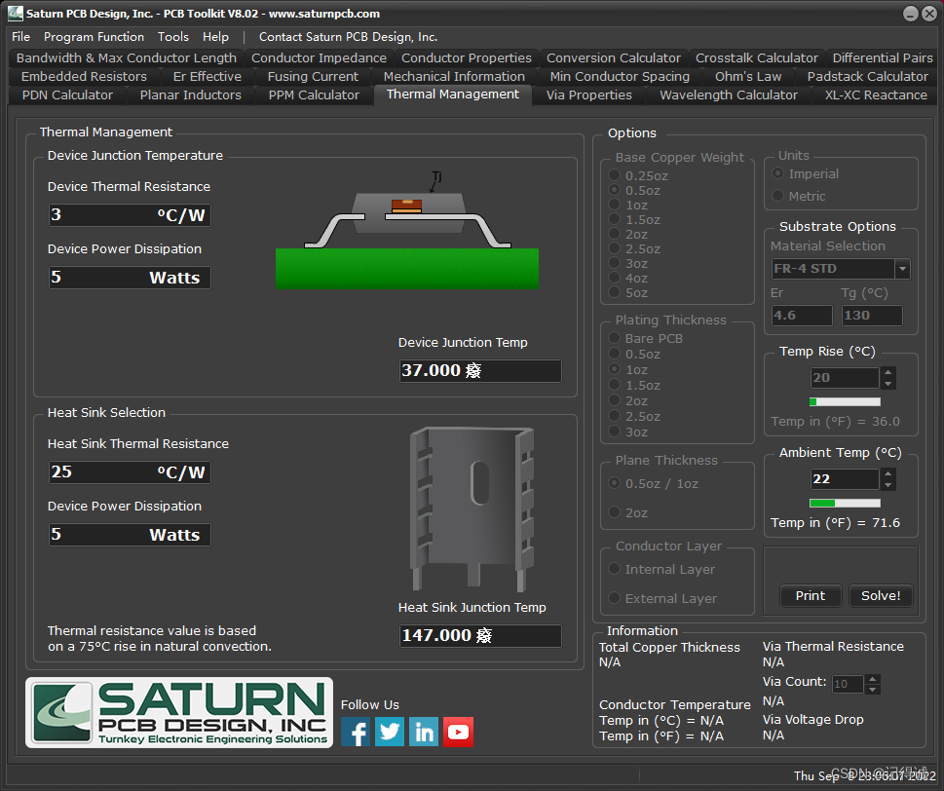Switch to Conductor Impedance tab
The height and width of the screenshot is (791, 944).
319,57
